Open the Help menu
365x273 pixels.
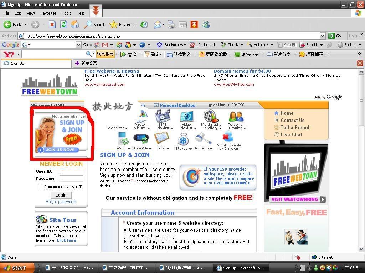pyautogui.click(x=80, y=13)
